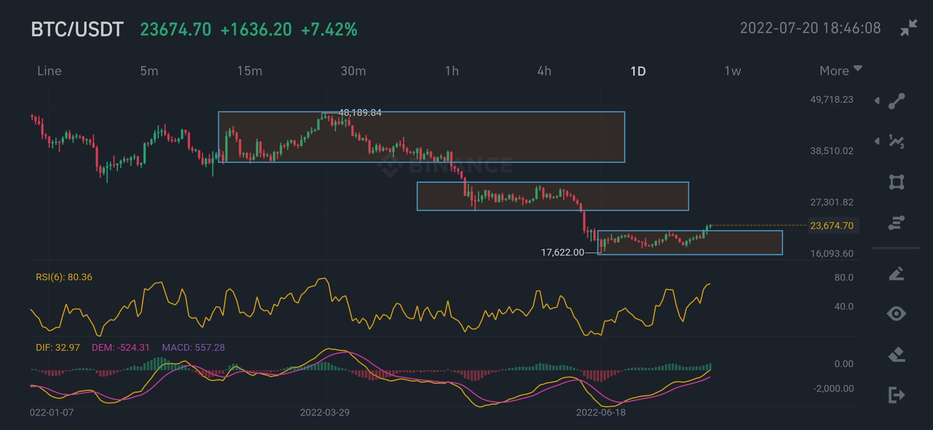Screen dimensions: 933x430
Task: Expand wave tool options with the side arrow
Action: [x=877, y=141]
